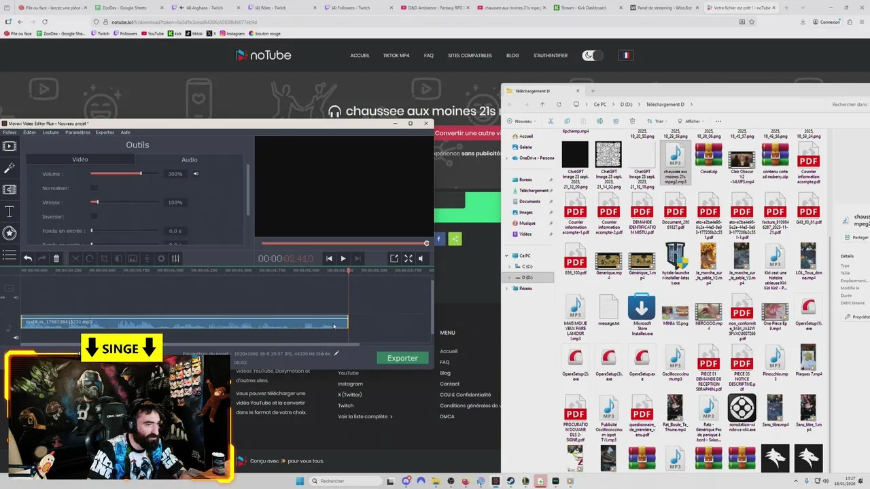Viewport: 870px width, 489px height.
Task: Open the FAQ link in noTube header
Action: tap(429, 55)
